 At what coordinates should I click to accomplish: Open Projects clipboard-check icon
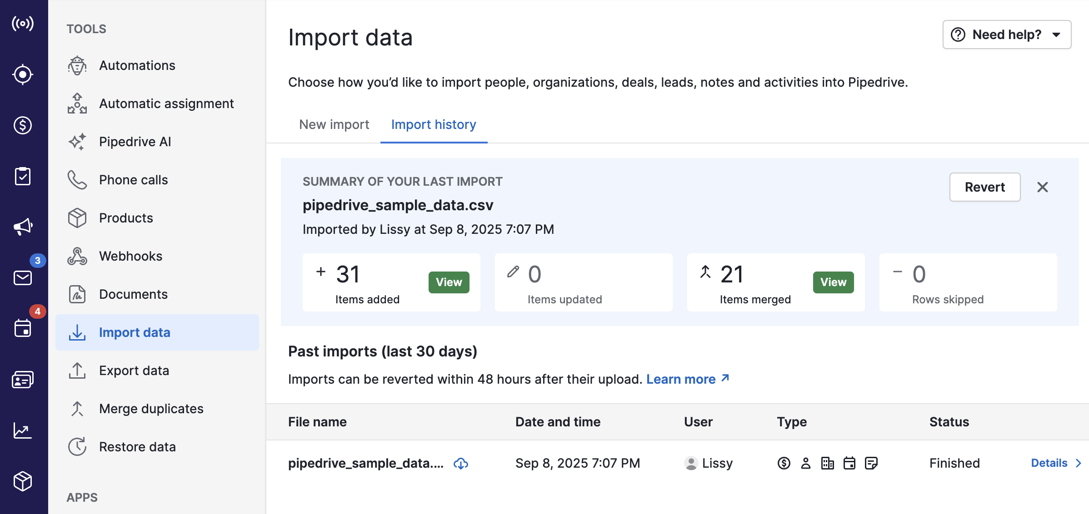(23, 176)
